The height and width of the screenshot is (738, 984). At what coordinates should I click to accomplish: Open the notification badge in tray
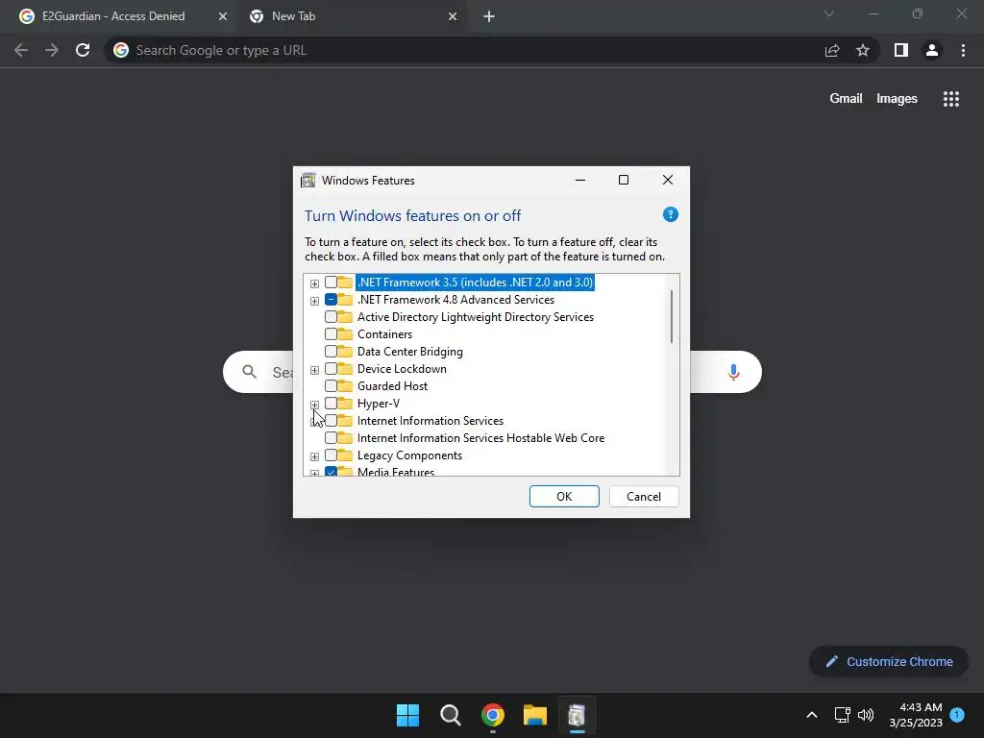pos(957,714)
